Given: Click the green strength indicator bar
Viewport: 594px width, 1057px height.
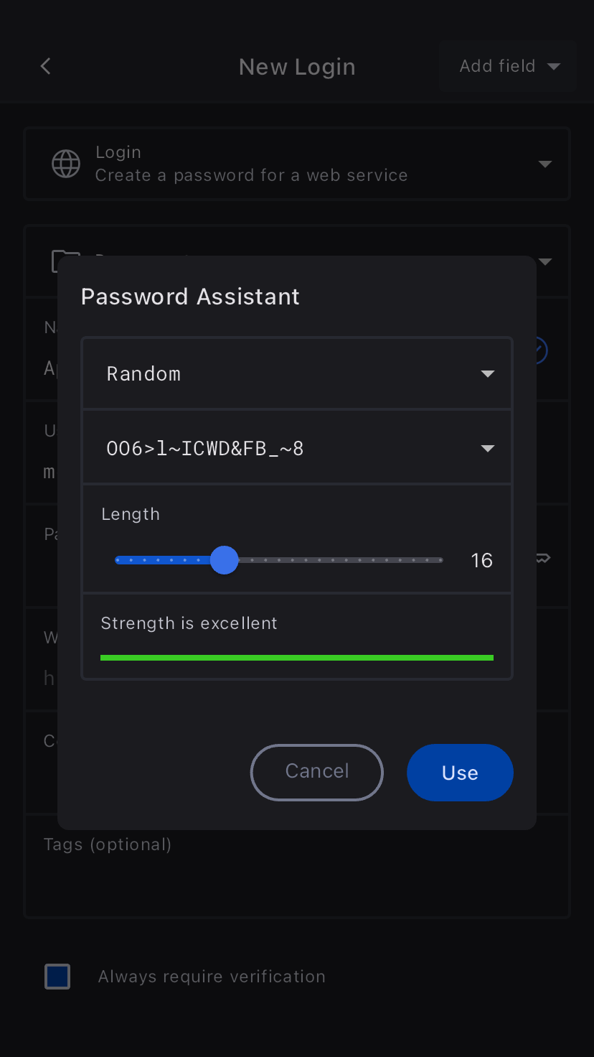Looking at the screenshot, I should pos(297,658).
